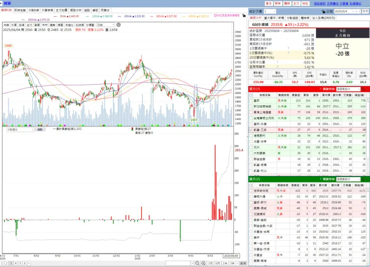The width and height of the screenshot is (370, 267).
Task: Click the help icon beside 1日籌碼集中
Action: pos(288,48)
